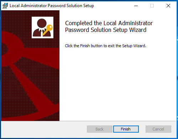This screenshot has width=178, height=139.
Task: Click the golden key in the logo
Action: pyautogui.click(x=48, y=29)
